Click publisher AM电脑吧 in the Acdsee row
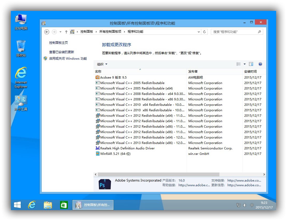The width and height of the screenshot is (287, 221). (x=196, y=77)
